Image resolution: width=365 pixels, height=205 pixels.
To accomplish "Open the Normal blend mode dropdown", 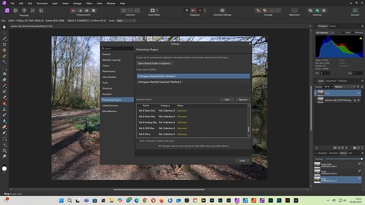I will pos(345,87).
